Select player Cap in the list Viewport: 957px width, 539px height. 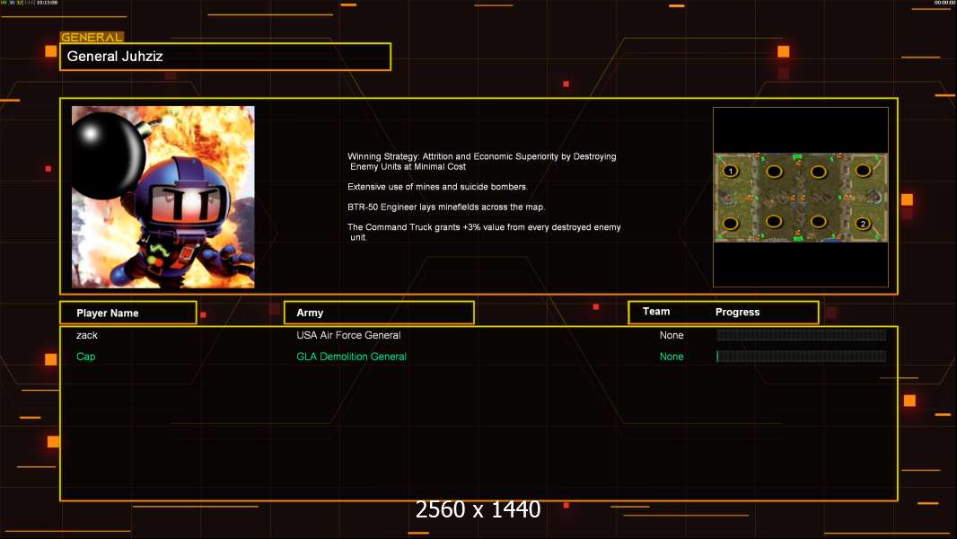tap(85, 357)
